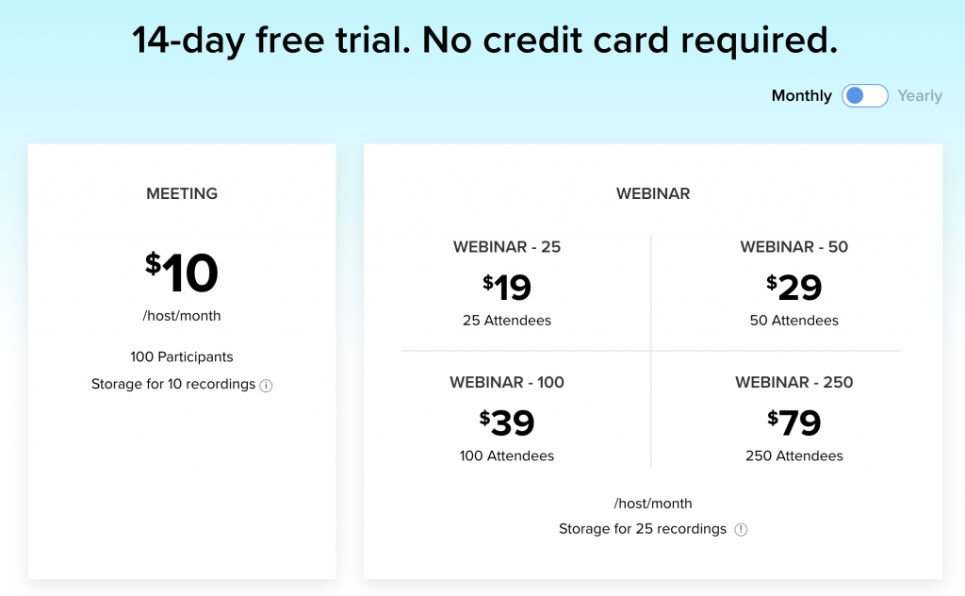This screenshot has height=596, width=965.
Task: Click the Storage for 25 recordings text
Action: pyautogui.click(x=643, y=529)
